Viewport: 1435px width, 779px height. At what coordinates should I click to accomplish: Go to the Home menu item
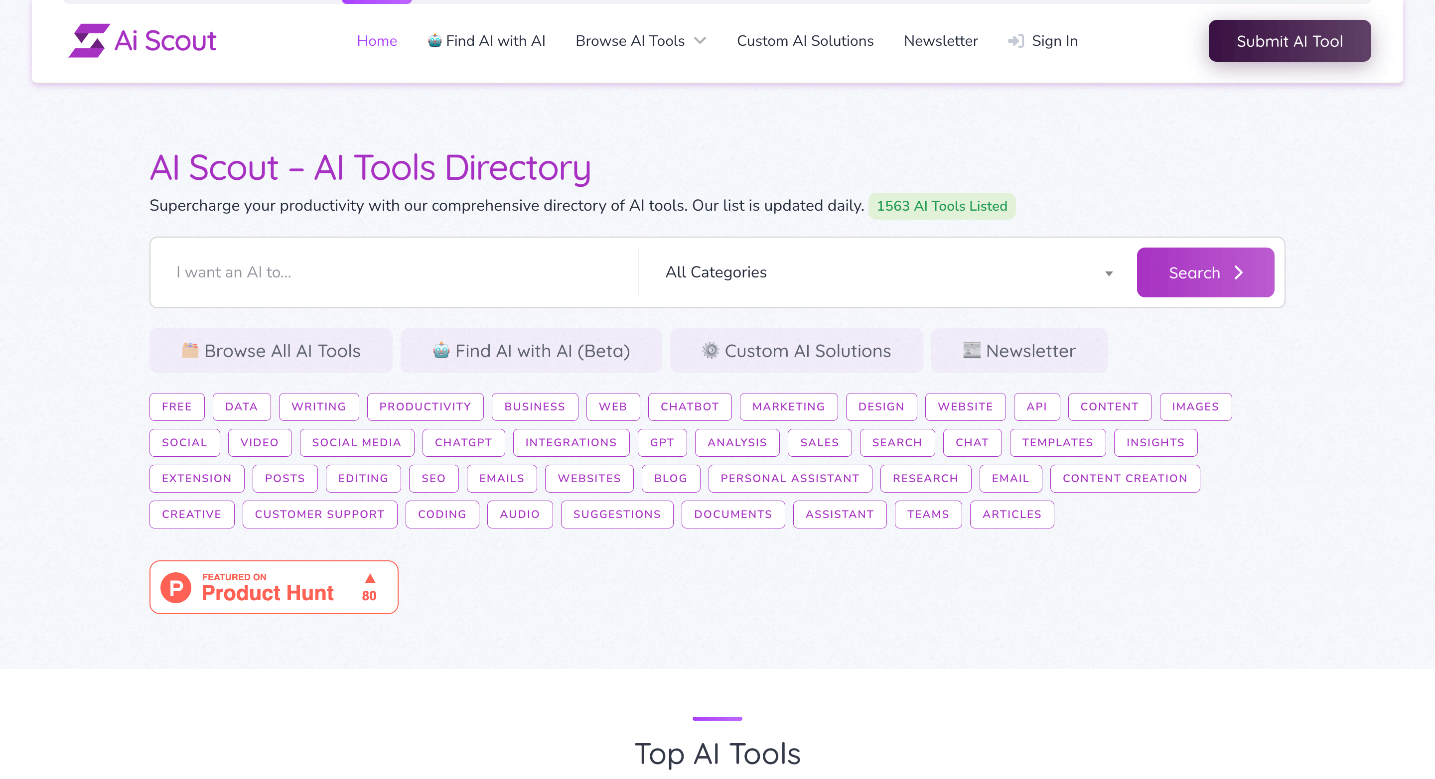coord(377,41)
